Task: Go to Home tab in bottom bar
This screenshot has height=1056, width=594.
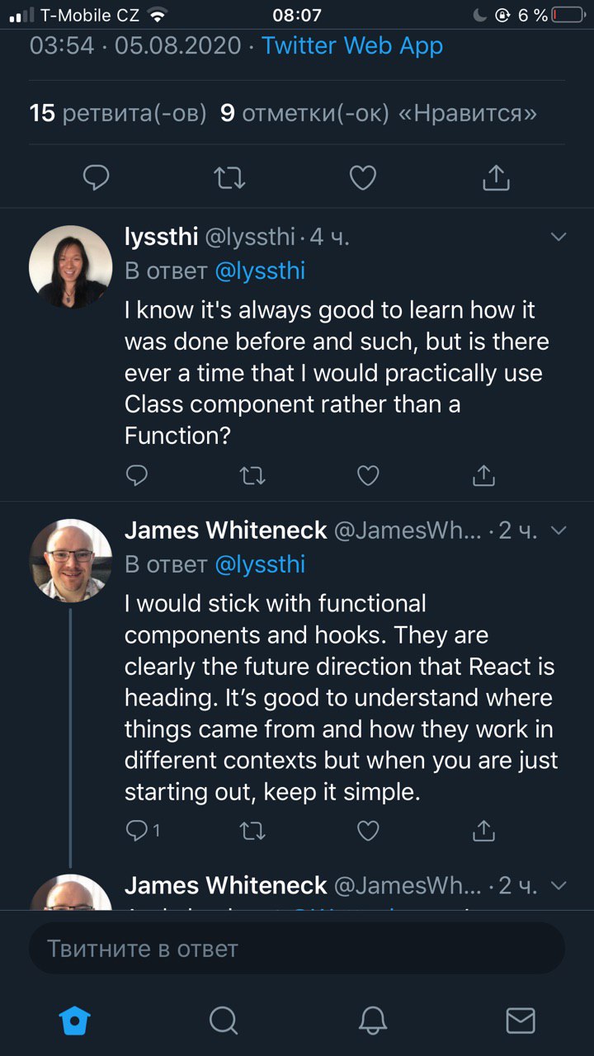Action: (75, 1021)
